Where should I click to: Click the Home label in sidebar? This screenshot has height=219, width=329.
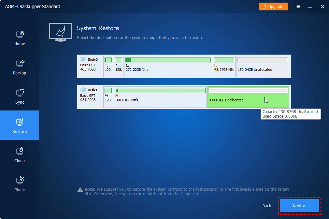pyautogui.click(x=20, y=44)
